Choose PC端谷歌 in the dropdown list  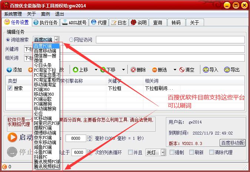click(46, 99)
